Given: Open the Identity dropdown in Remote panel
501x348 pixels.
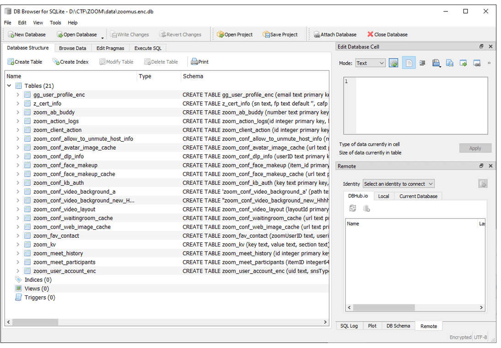Looking at the screenshot, I should (x=399, y=184).
